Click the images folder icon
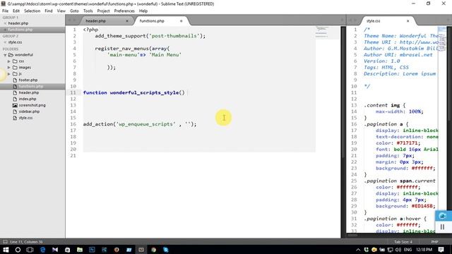The image size is (452, 254). coord(15,68)
